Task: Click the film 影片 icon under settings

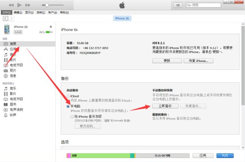Action: pyautogui.click(x=6, y=60)
